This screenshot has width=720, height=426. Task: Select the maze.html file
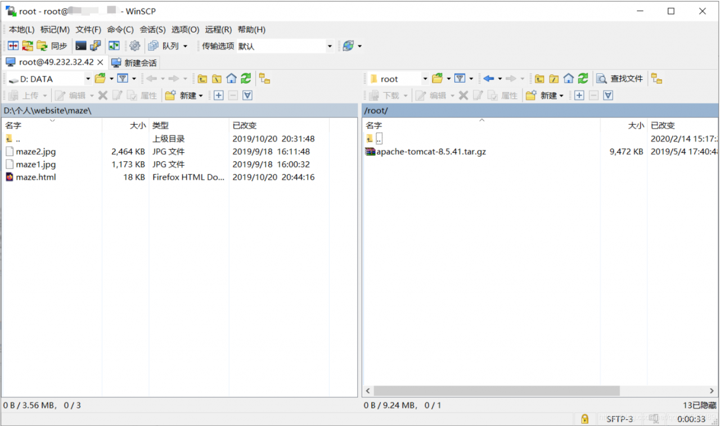pyautogui.click(x=36, y=177)
